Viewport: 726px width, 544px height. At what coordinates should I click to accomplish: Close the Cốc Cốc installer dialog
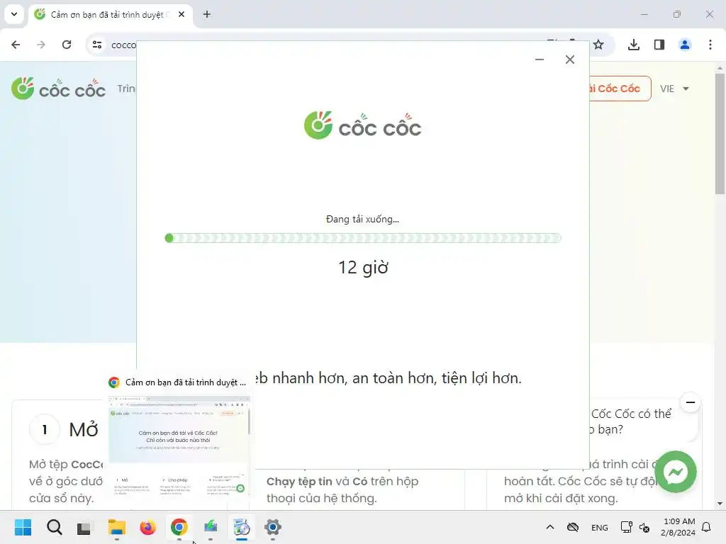coord(570,59)
